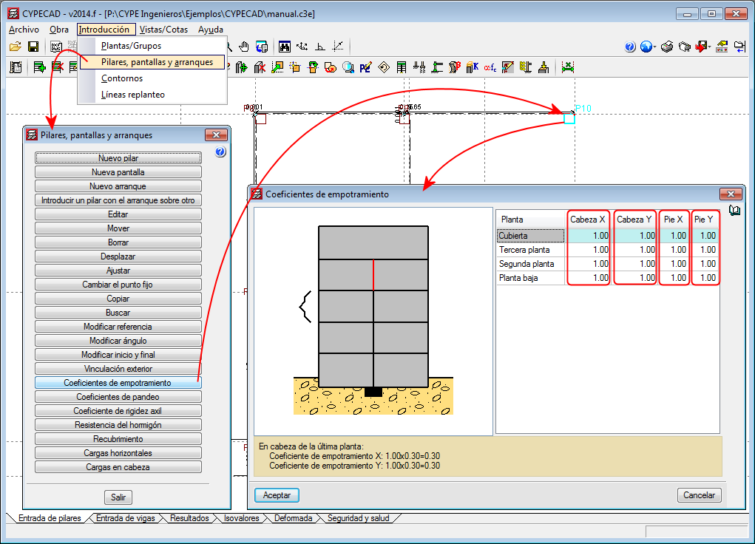
Task: Click the globe icon in the toolbar
Action: click(647, 47)
